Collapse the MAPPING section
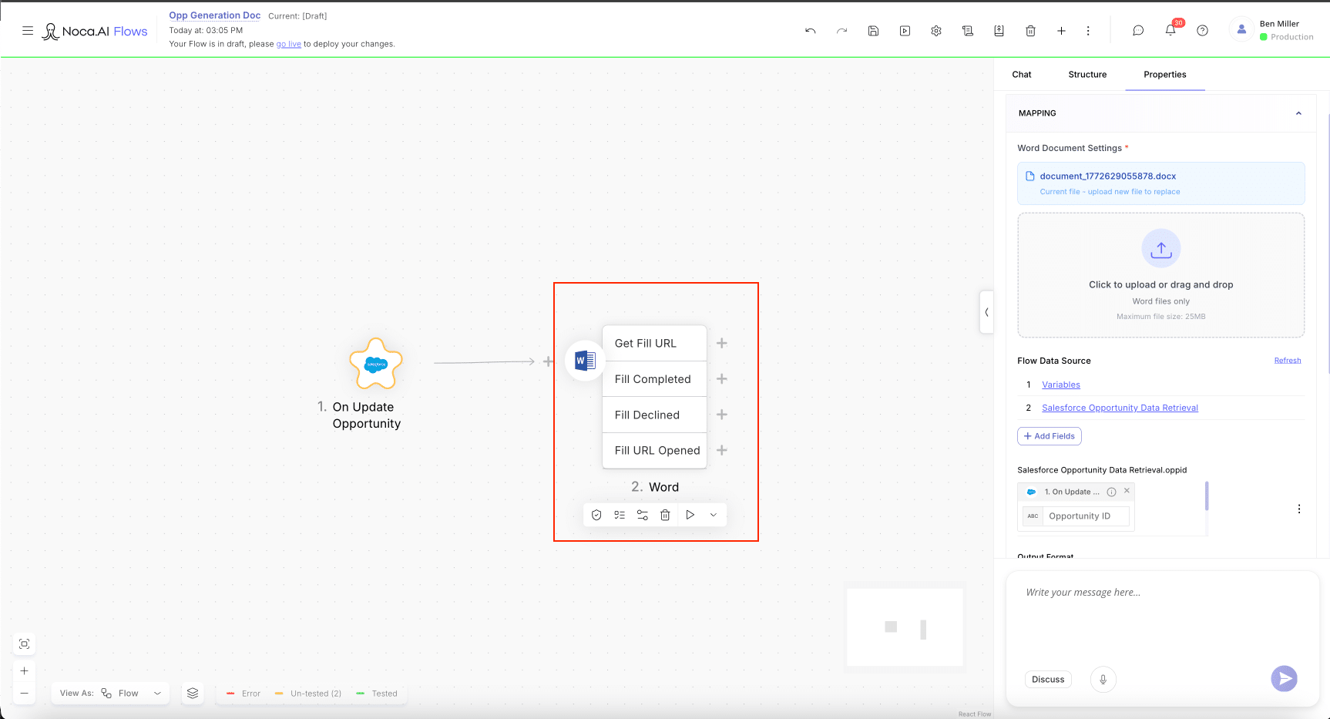The height and width of the screenshot is (719, 1330). click(x=1298, y=113)
